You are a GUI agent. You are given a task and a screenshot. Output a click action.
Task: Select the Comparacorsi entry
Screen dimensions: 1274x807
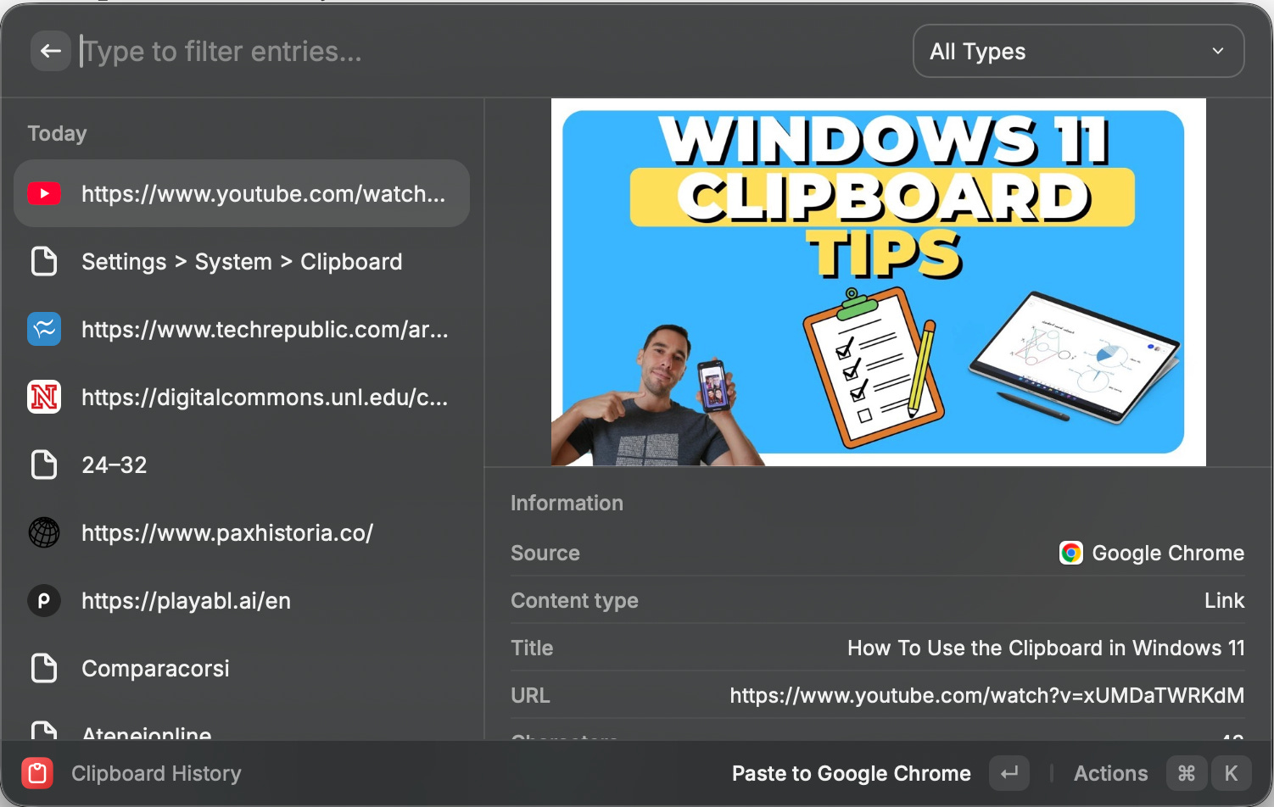point(242,668)
